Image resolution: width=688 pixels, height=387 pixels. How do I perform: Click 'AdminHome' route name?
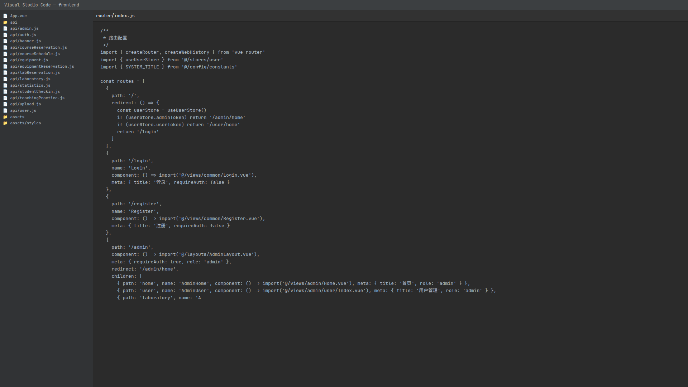pyautogui.click(x=194, y=283)
